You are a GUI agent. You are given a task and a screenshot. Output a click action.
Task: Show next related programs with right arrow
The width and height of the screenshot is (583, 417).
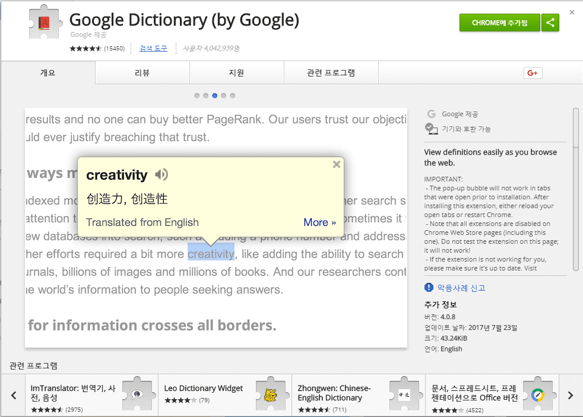click(571, 396)
